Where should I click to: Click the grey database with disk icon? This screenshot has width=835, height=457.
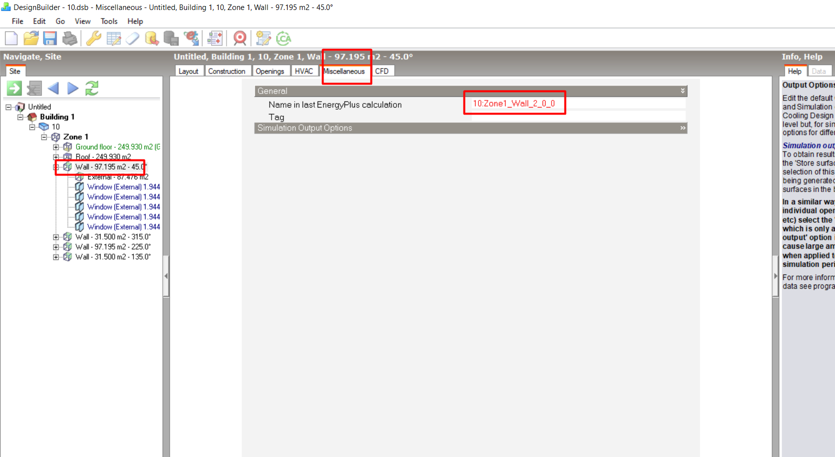click(x=171, y=38)
